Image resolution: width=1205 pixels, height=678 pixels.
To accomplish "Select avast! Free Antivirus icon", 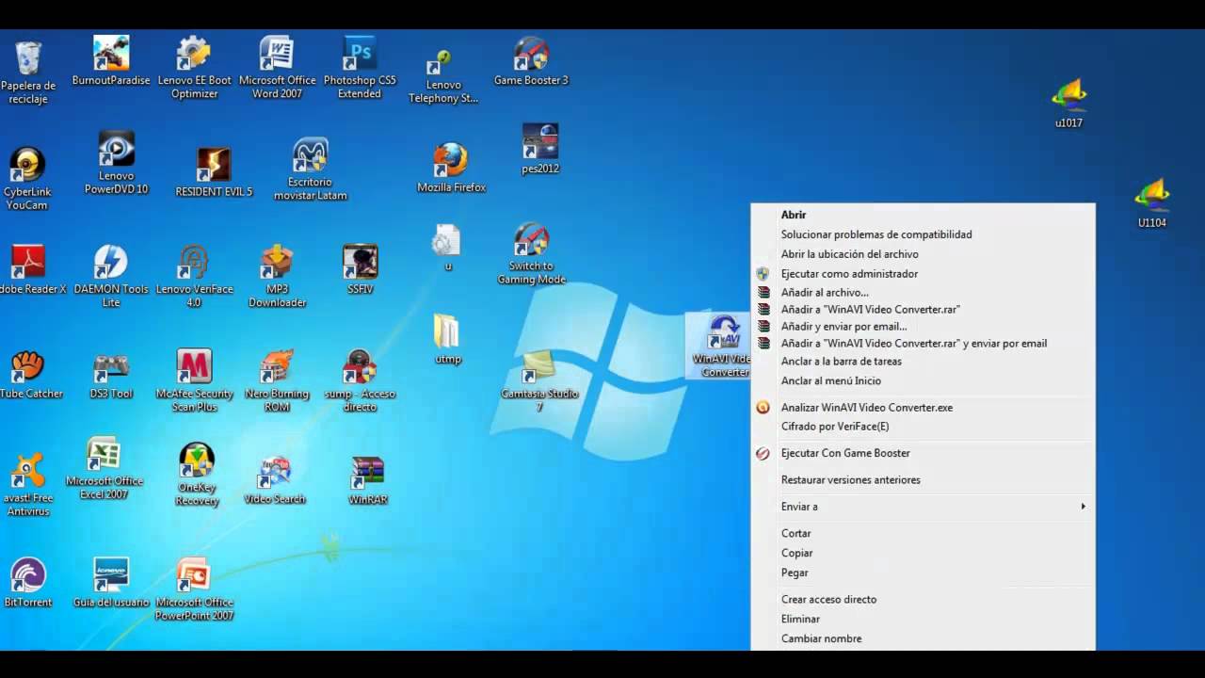I will click(26, 485).
